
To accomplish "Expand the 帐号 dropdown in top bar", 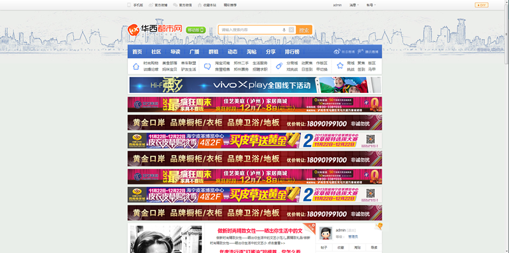I will coord(371,5).
